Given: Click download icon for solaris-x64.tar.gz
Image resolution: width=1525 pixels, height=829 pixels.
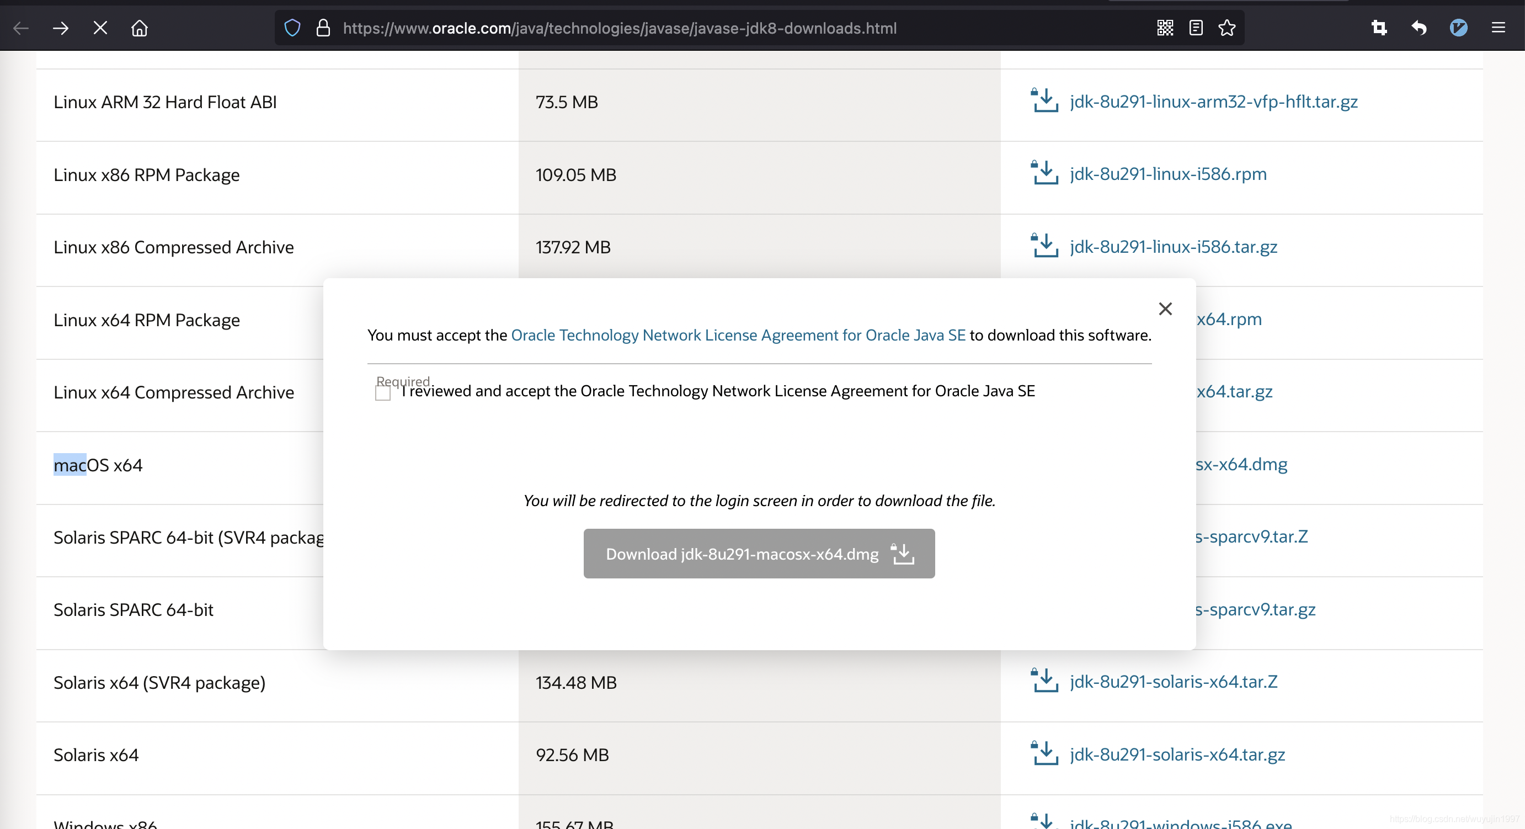Looking at the screenshot, I should [1045, 753].
